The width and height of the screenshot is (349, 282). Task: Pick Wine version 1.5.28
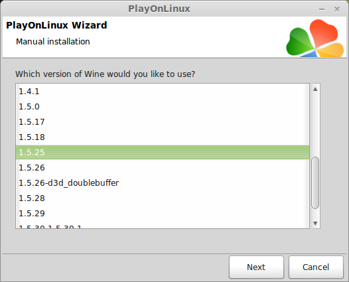(x=163, y=198)
